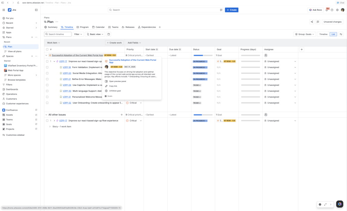
Task: Click the expand fullscreen arrows icon at bottom right
Action: 325,205
